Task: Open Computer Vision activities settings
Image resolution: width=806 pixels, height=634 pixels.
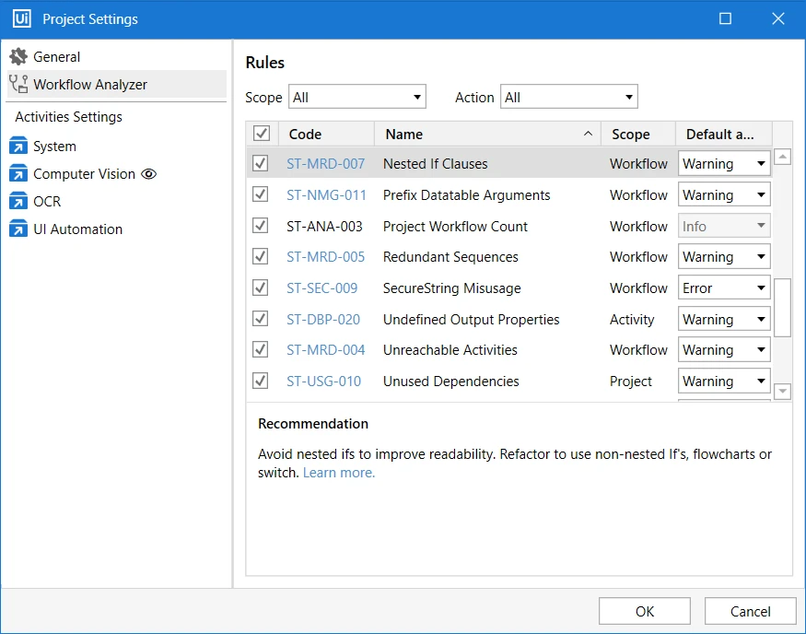Action: point(117,174)
